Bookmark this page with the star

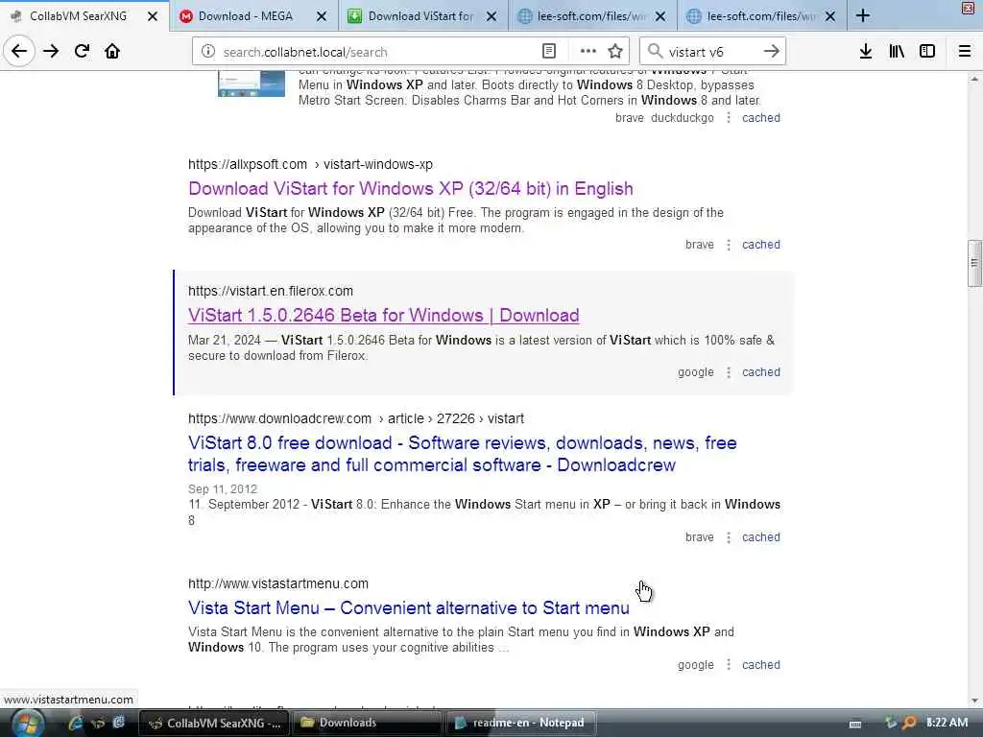click(615, 52)
